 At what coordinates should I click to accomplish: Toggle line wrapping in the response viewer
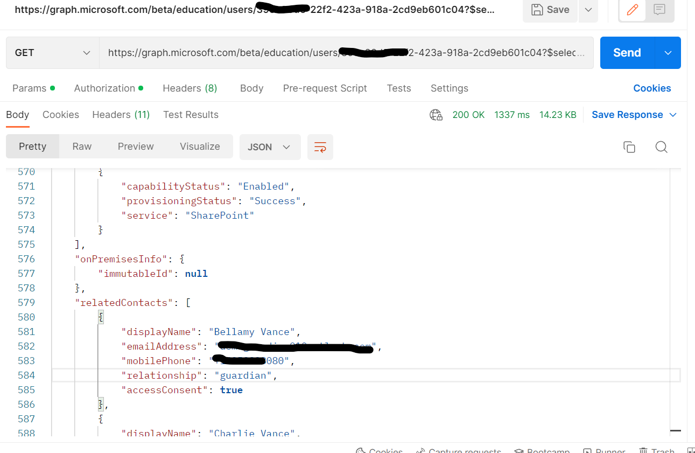[x=320, y=147]
